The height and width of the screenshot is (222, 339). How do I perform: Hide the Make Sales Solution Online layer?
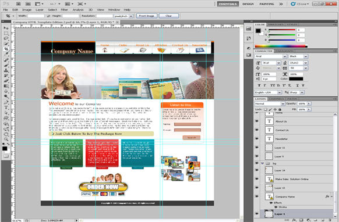click(257, 179)
